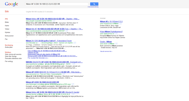Click the +1 button beside fotokungen.com URL
Viewport: 189px width, 101px height.
73,84
